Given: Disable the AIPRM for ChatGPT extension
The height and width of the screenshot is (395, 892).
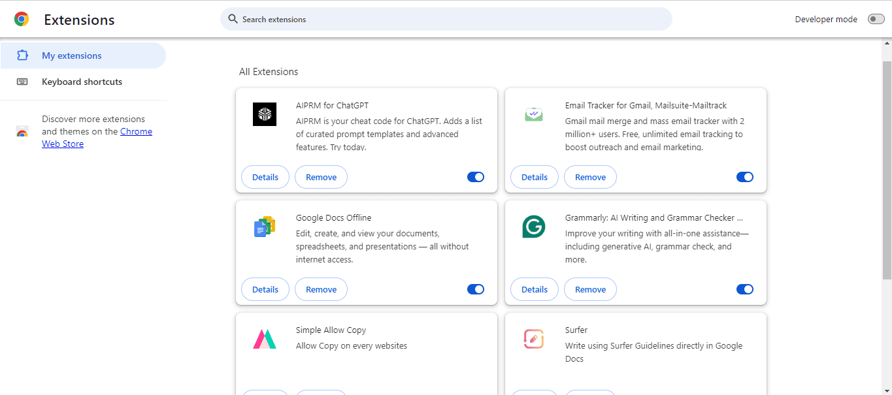Looking at the screenshot, I should click(x=476, y=177).
